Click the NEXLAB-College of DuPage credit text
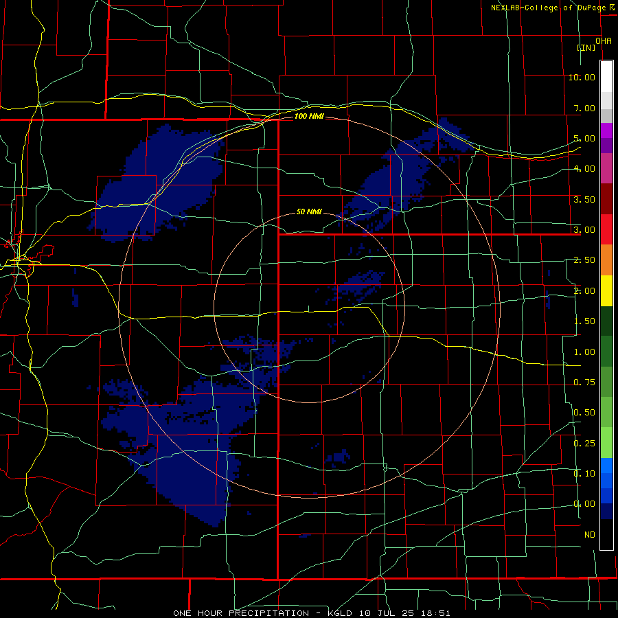This screenshot has height=618, width=618. (548, 8)
